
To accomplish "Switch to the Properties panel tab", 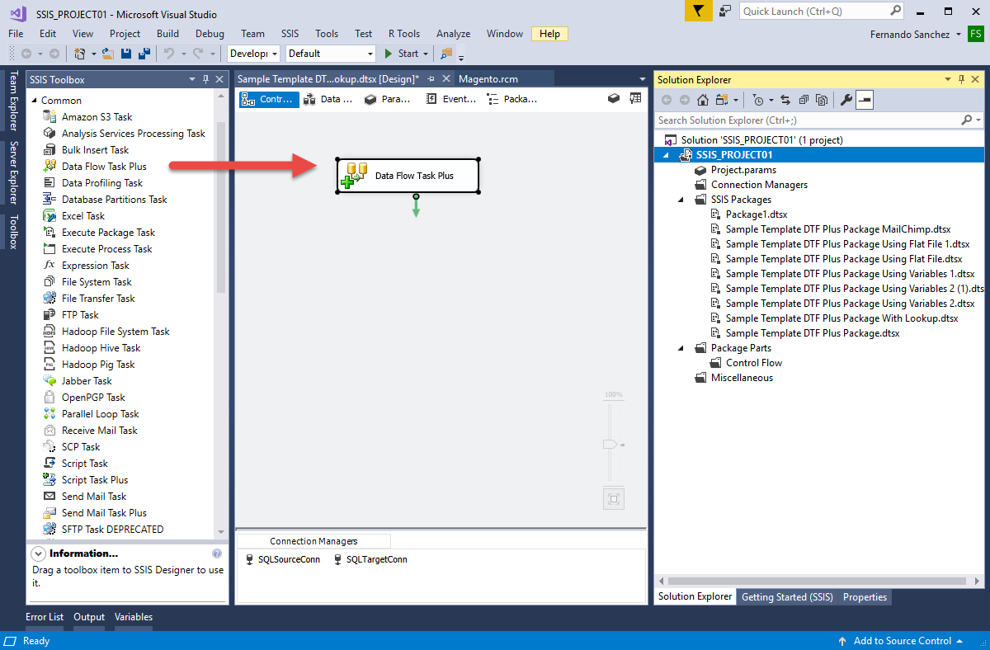I will point(865,597).
